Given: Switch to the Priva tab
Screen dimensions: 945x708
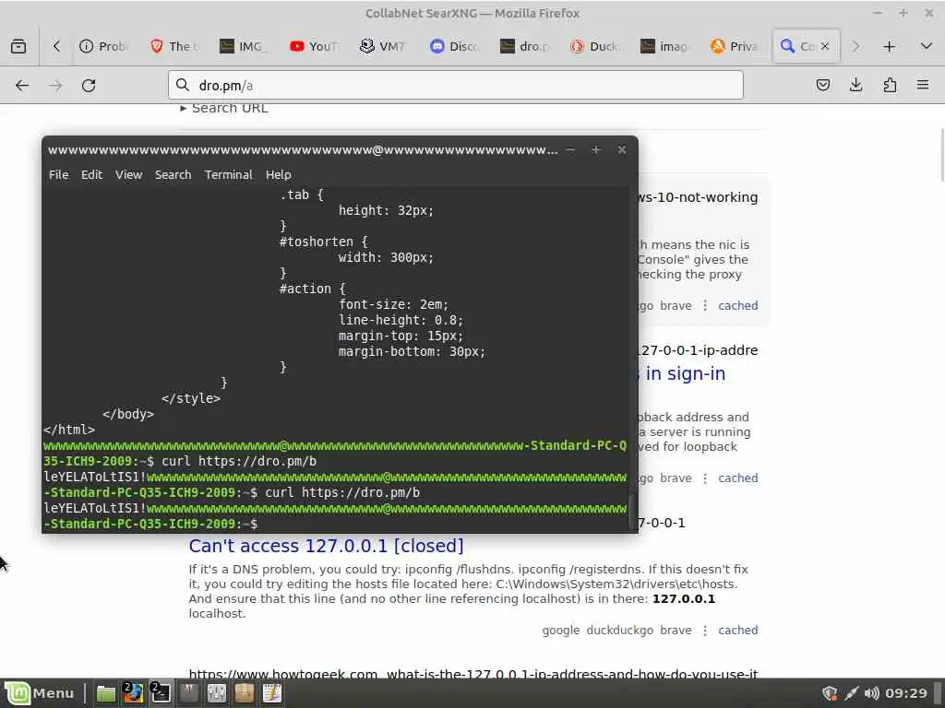Looking at the screenshot, I should coord(736,46).
